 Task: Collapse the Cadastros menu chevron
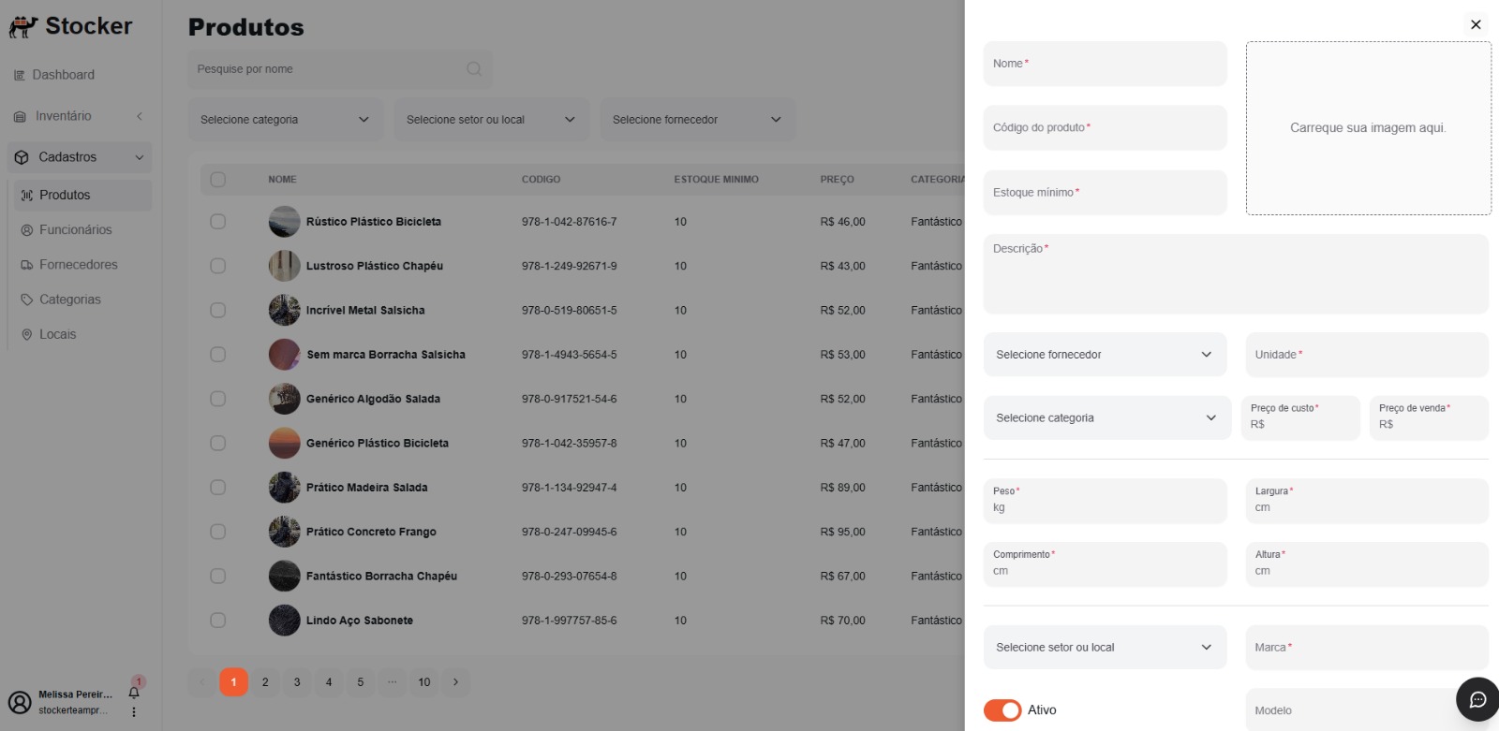pyautogui.click(x=140, y=157)
